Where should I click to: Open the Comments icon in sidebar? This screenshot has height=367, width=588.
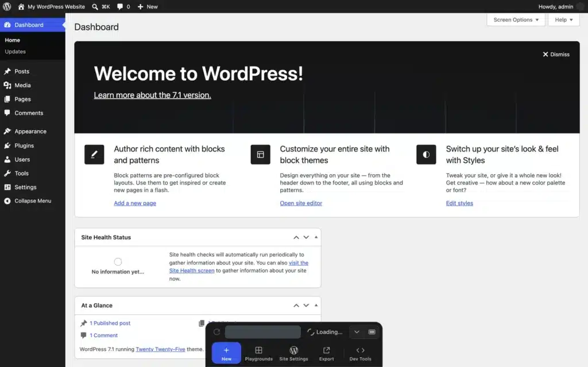pyautogui.click(x=7, y=113)
